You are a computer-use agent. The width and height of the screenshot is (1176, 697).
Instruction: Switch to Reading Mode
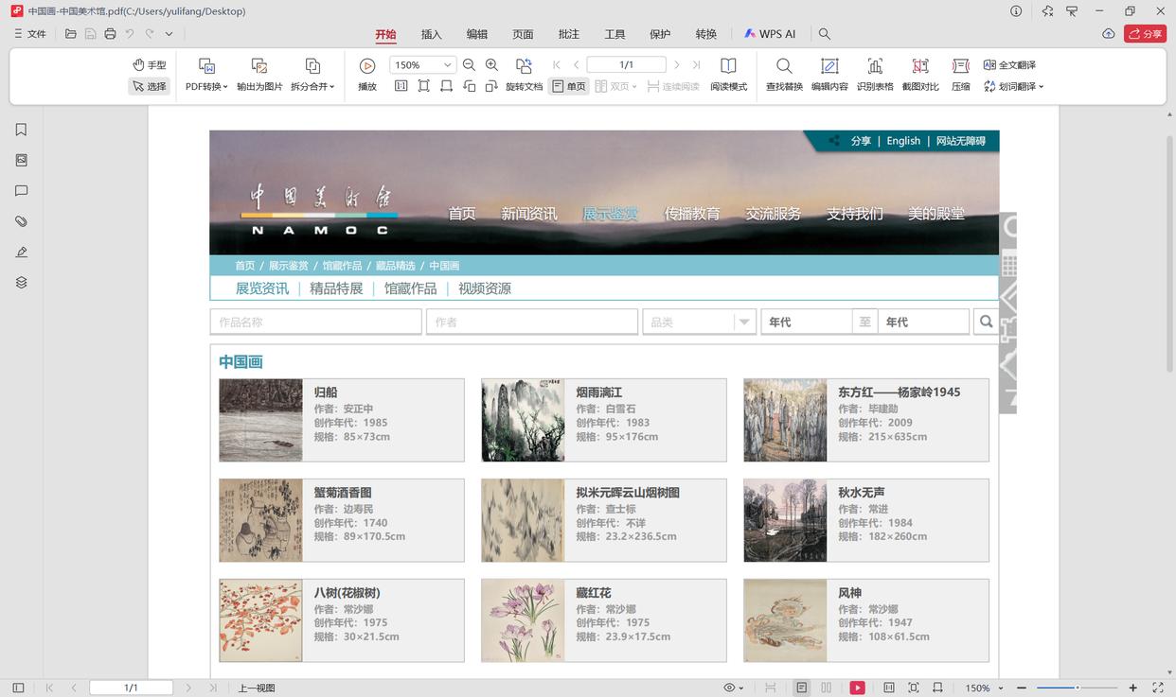click(x=728, y=74)
